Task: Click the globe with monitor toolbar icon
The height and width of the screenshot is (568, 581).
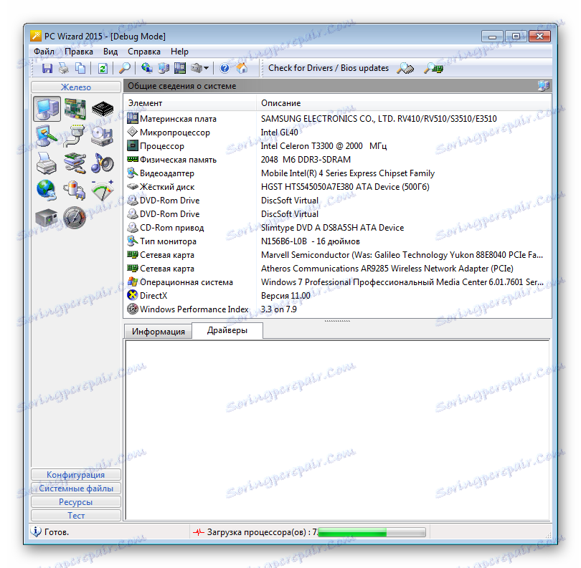Action: coord(147,68)
